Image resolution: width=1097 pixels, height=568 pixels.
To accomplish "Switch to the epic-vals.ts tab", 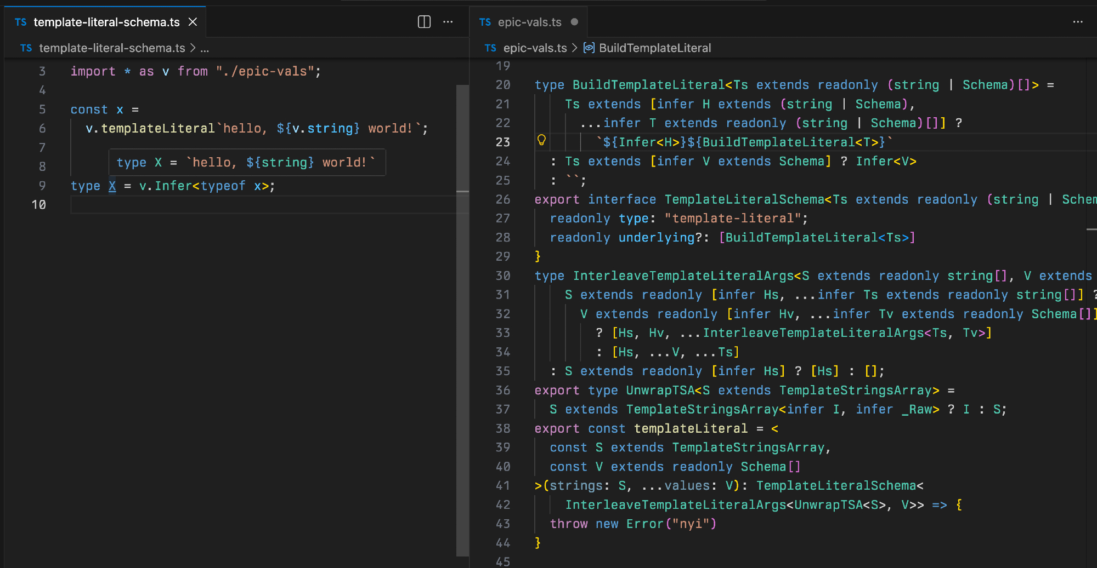I will point(529,22).
